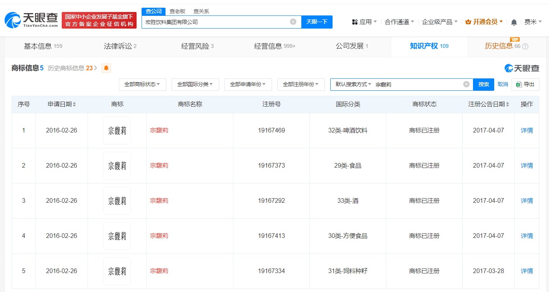Open the 默认搜索方式 selector
549x292 pixels.
pyautogui.click(x=353, y=84)
